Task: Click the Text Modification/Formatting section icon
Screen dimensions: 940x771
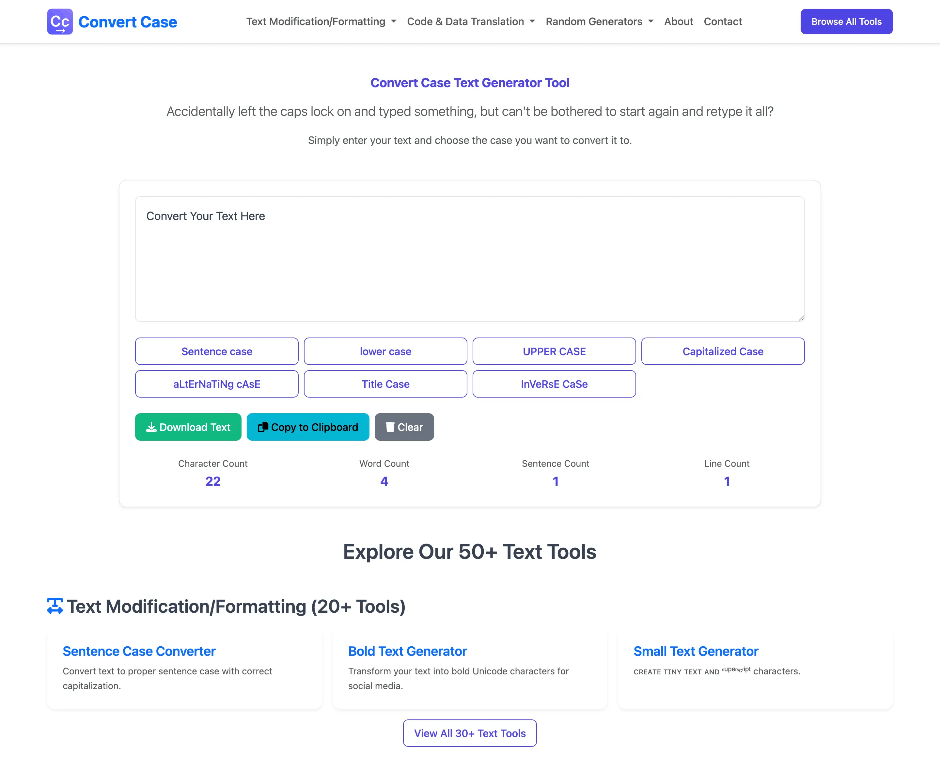Action: (x=55, y=606)
